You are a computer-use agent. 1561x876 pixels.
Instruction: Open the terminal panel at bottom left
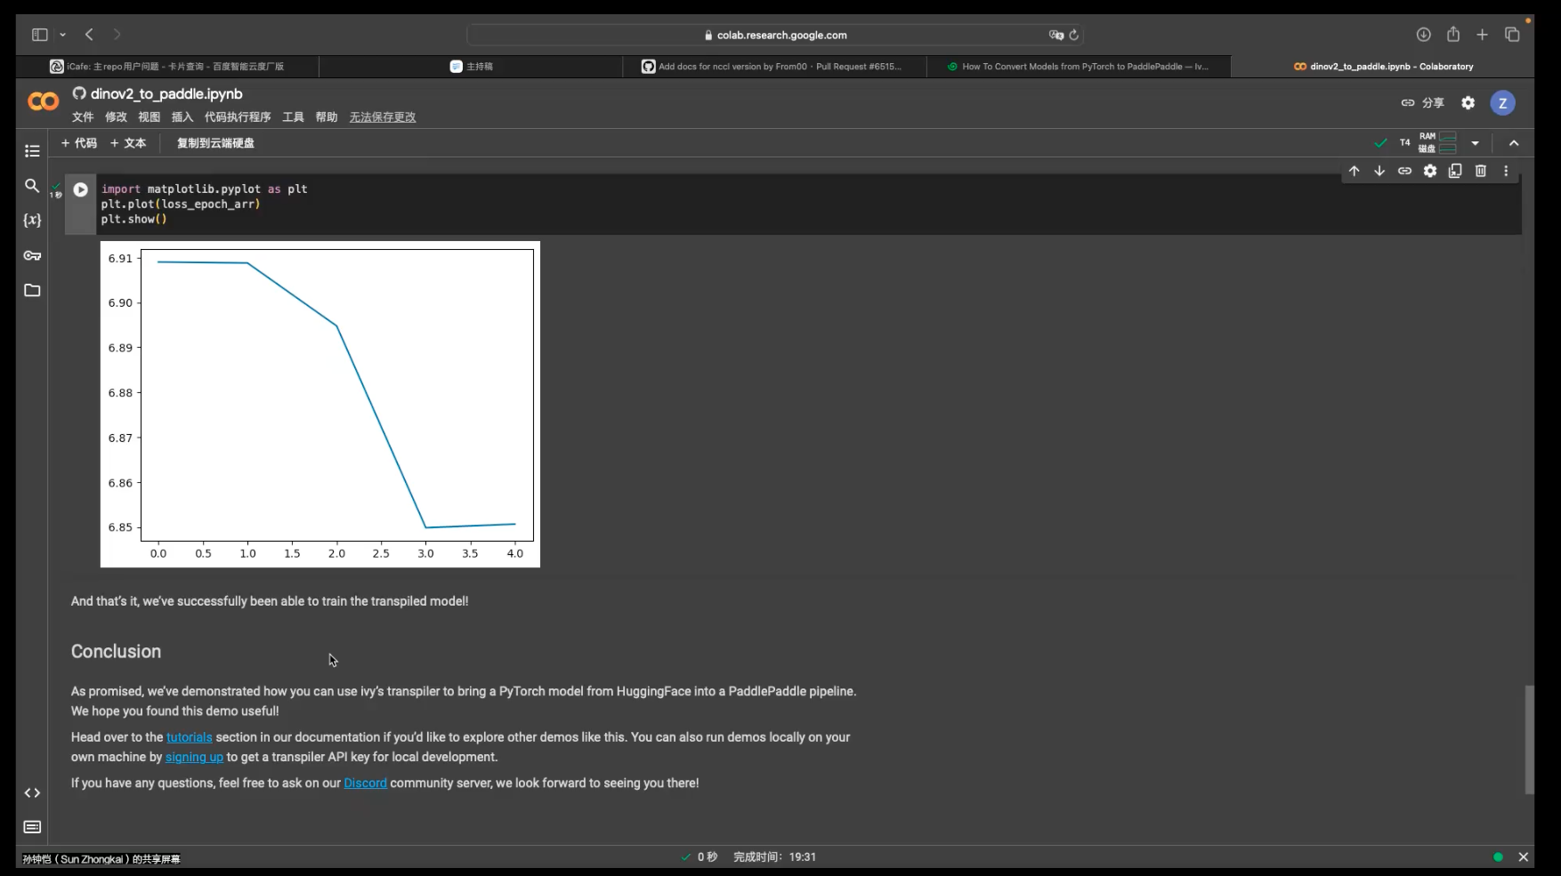click(x=32, y=827)
